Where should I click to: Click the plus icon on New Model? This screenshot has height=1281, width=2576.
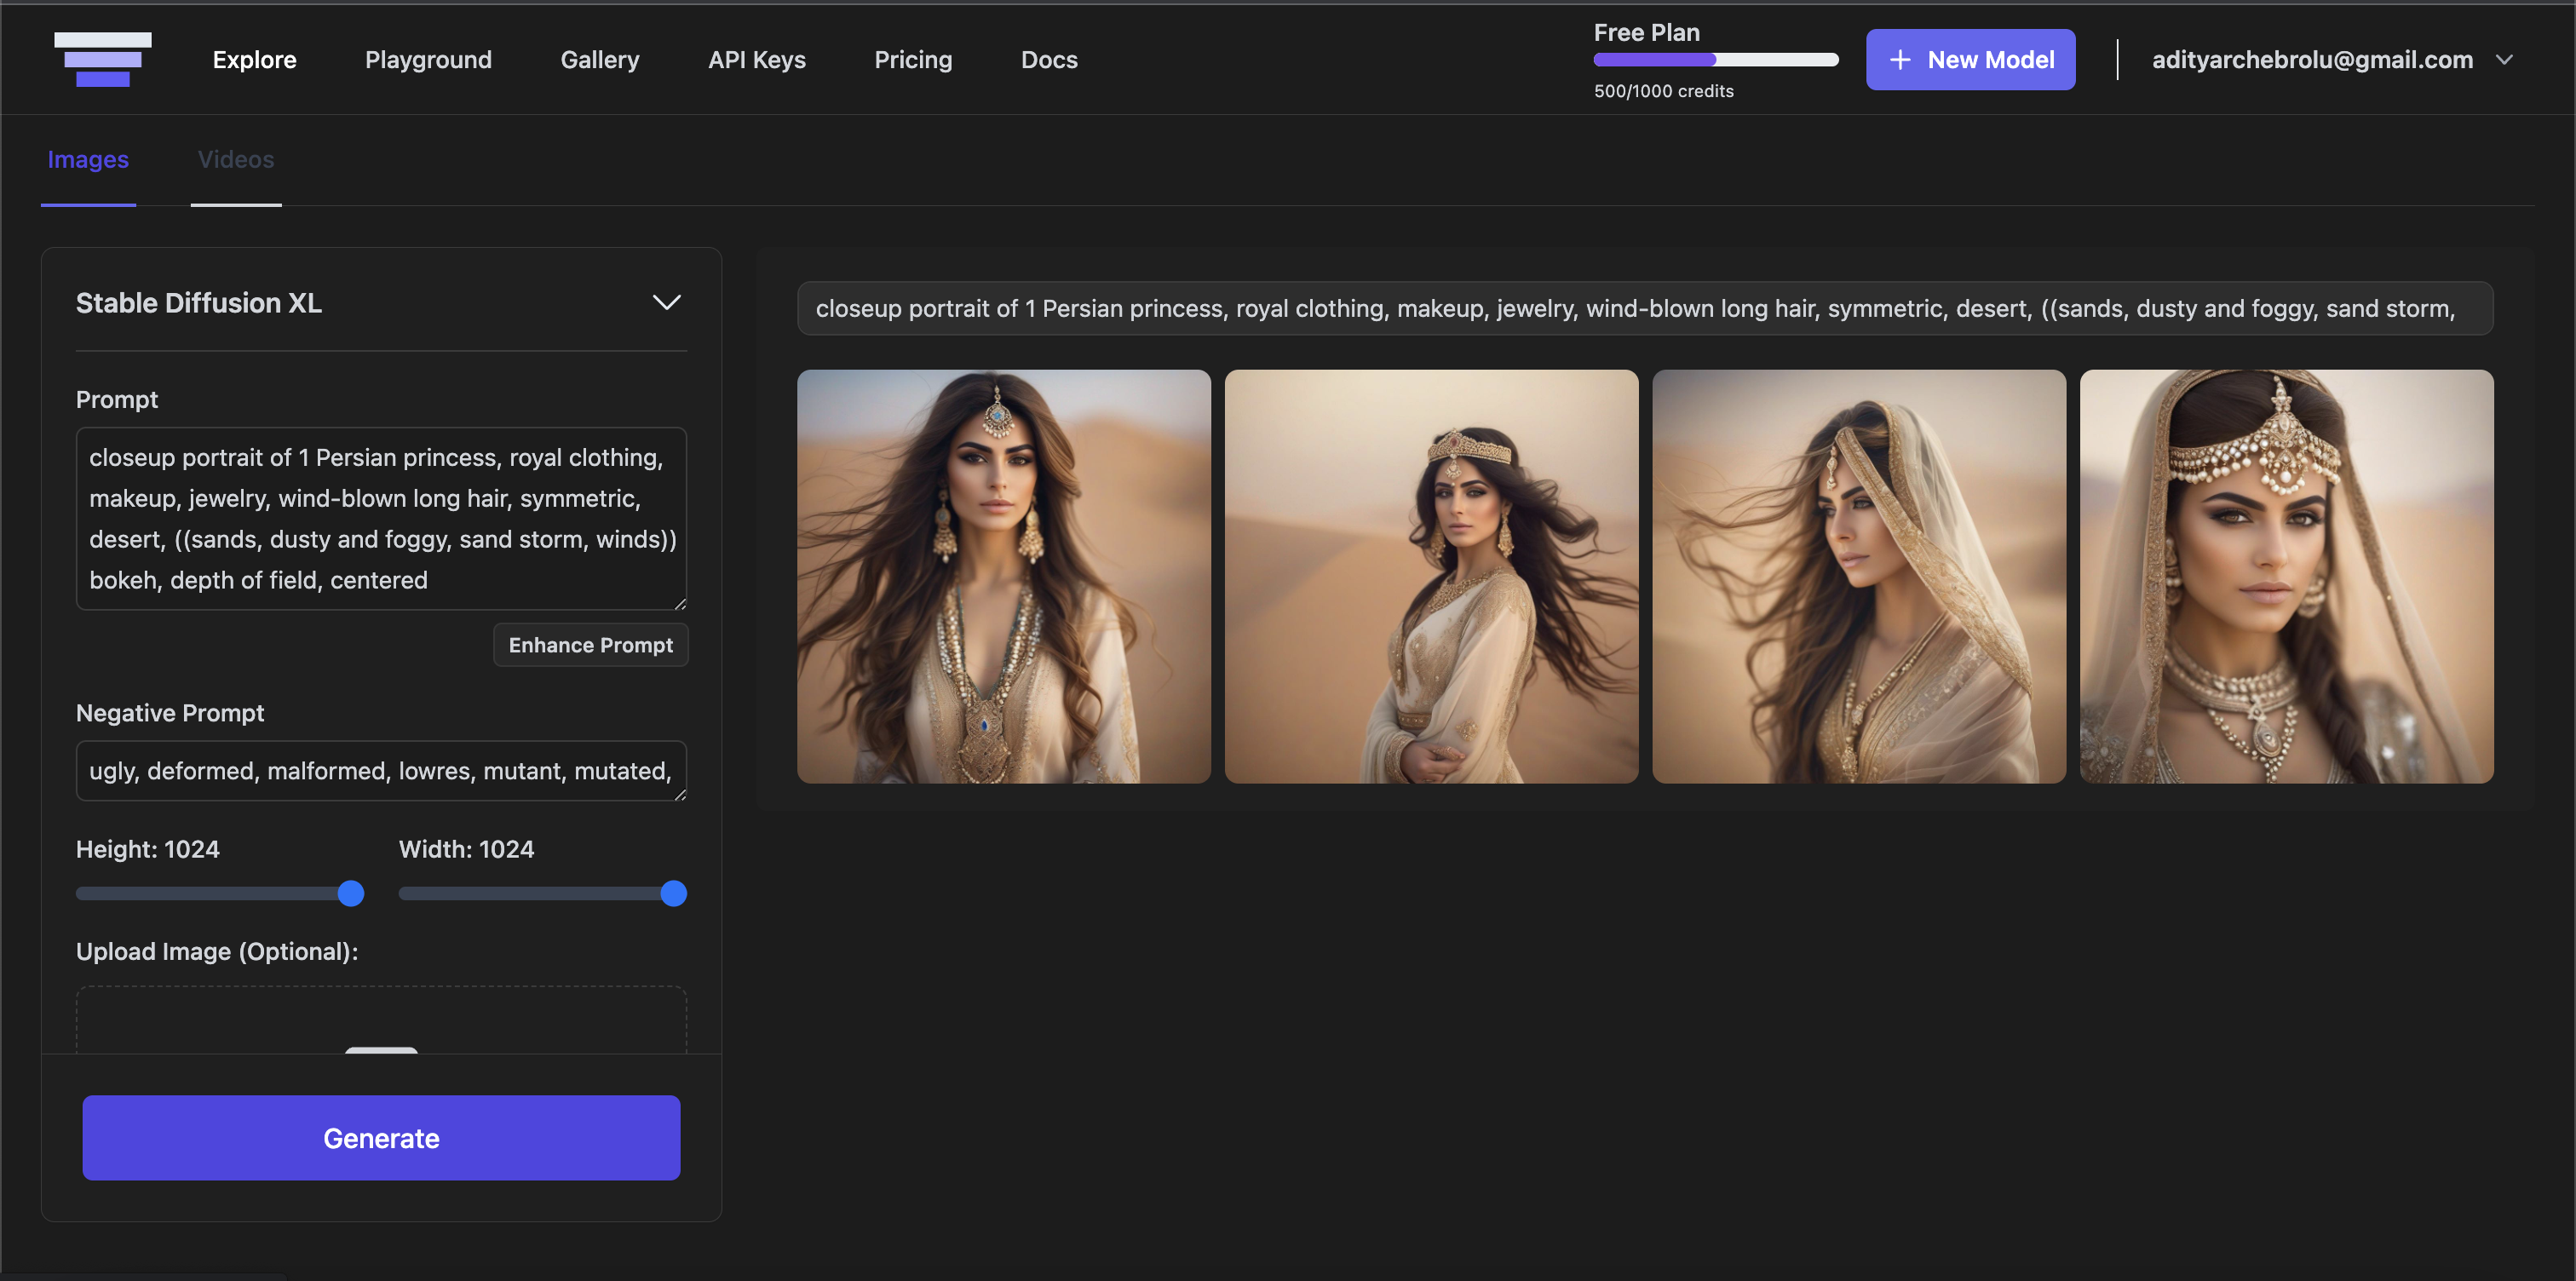(x=1900, y=60)
